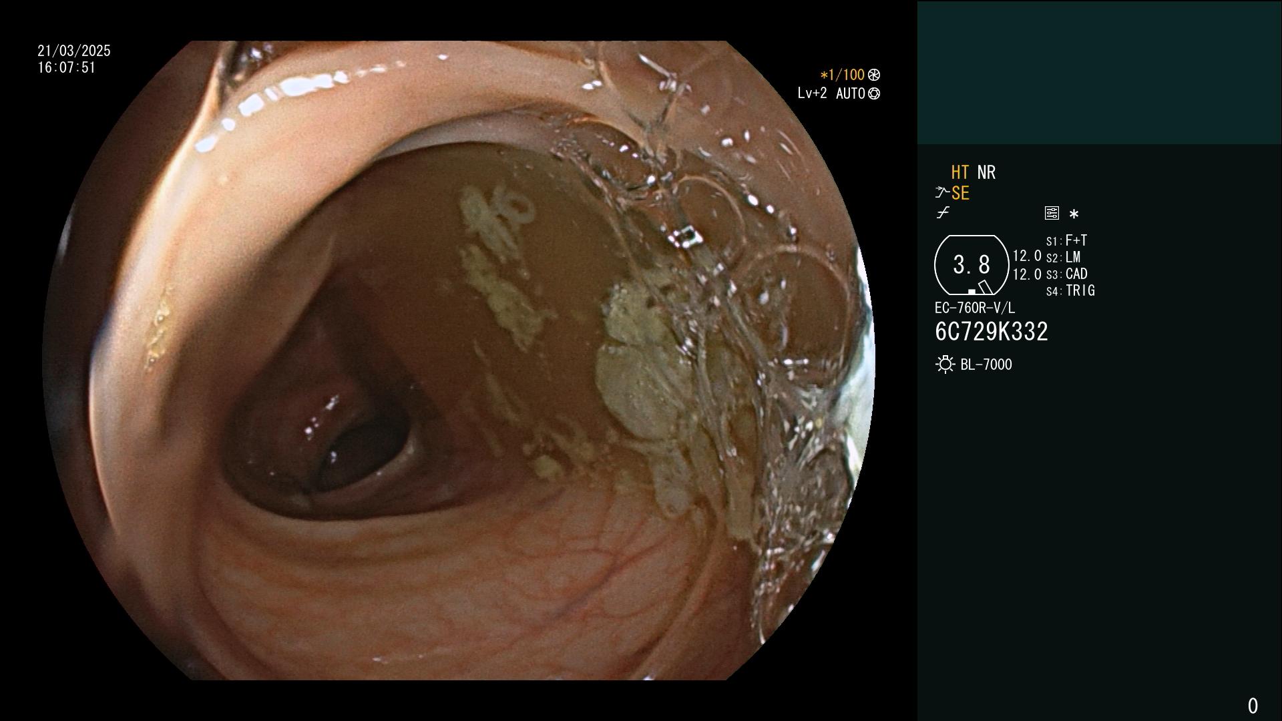Click the scope model EC-760R-V/L

pos(974,308)
